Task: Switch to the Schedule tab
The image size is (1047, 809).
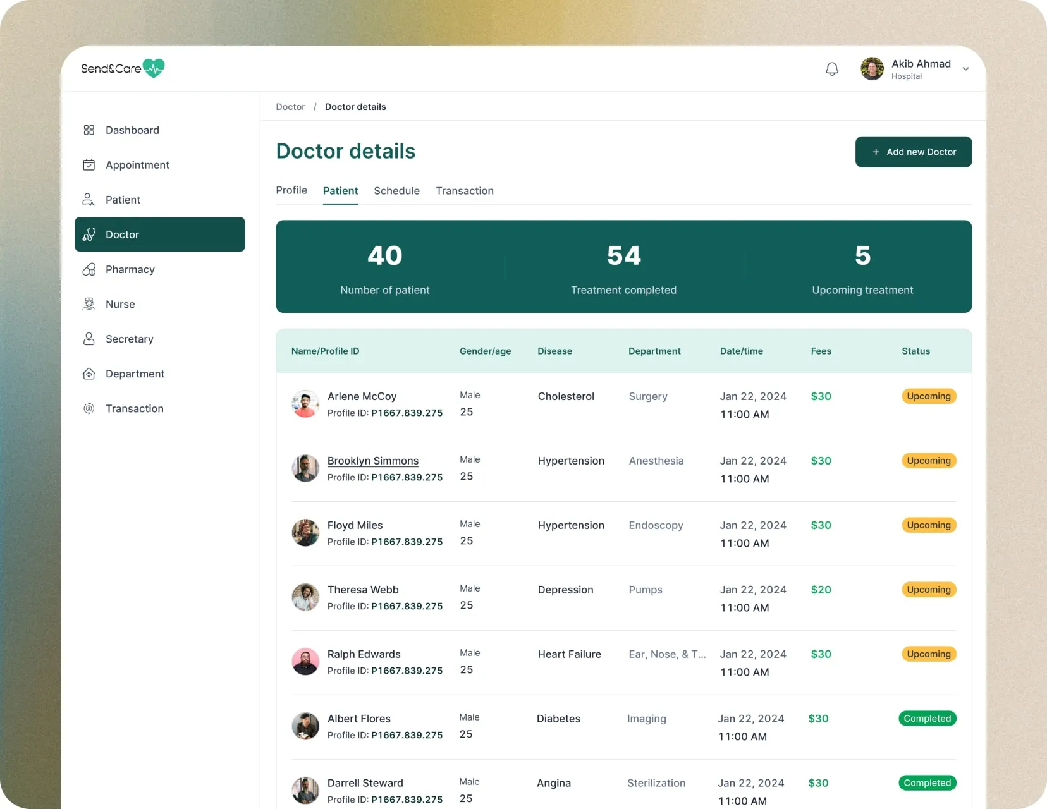Action: click(x=396, y=191)
